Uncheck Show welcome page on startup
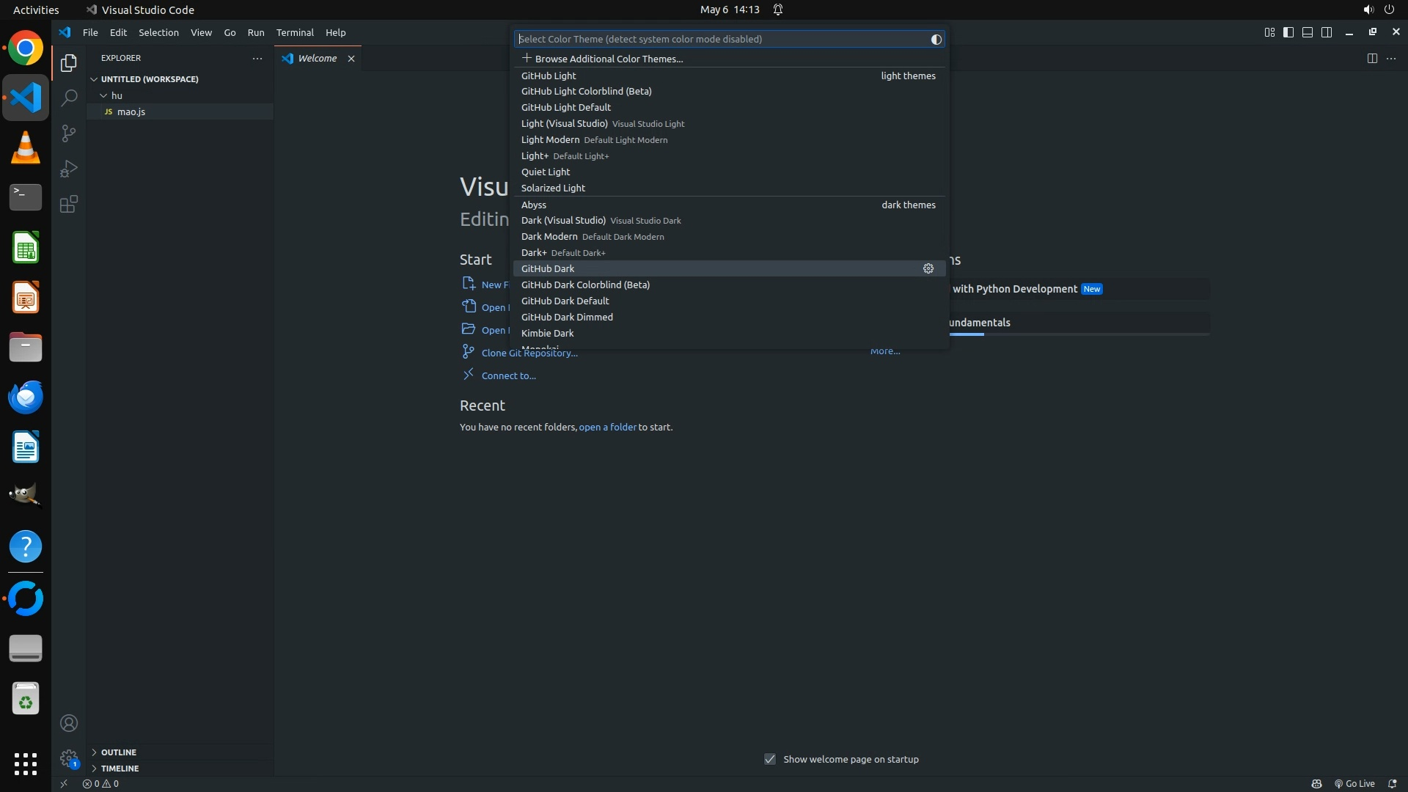 tap(769, 759)
